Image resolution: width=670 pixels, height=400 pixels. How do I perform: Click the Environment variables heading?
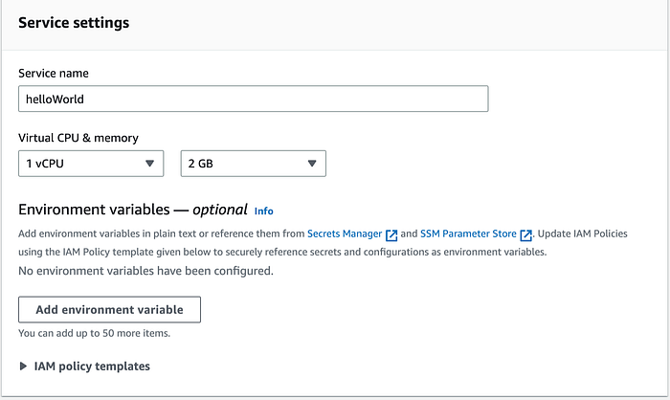tap(133, 210)
